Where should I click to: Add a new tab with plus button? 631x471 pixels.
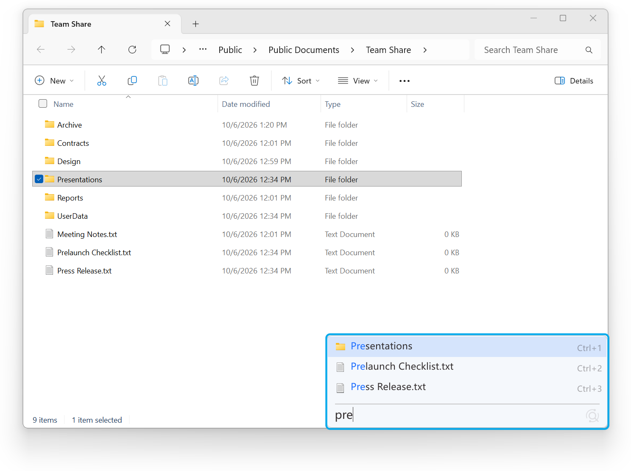point(195,24)
